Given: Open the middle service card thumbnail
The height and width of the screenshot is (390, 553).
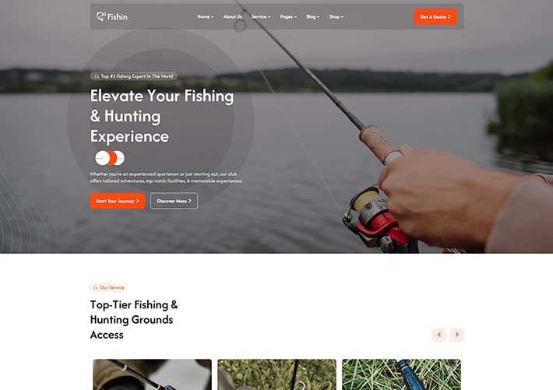Looking at the screenshot, I should point(276,374).
